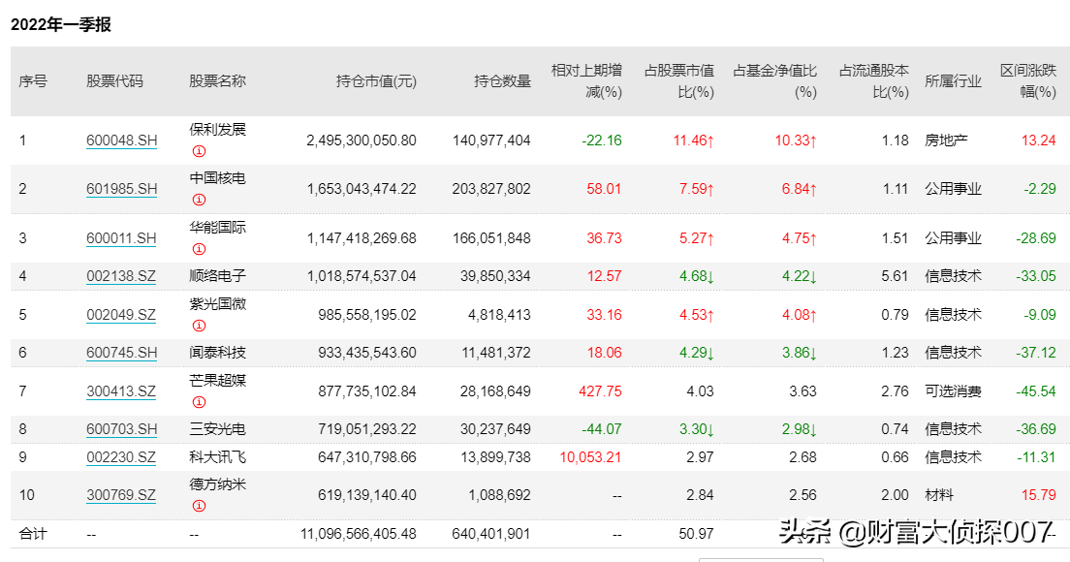The width and height of the screenshot is (1070, 562).
Task: Click interval change 15.79
Action: coord(1039,495)
